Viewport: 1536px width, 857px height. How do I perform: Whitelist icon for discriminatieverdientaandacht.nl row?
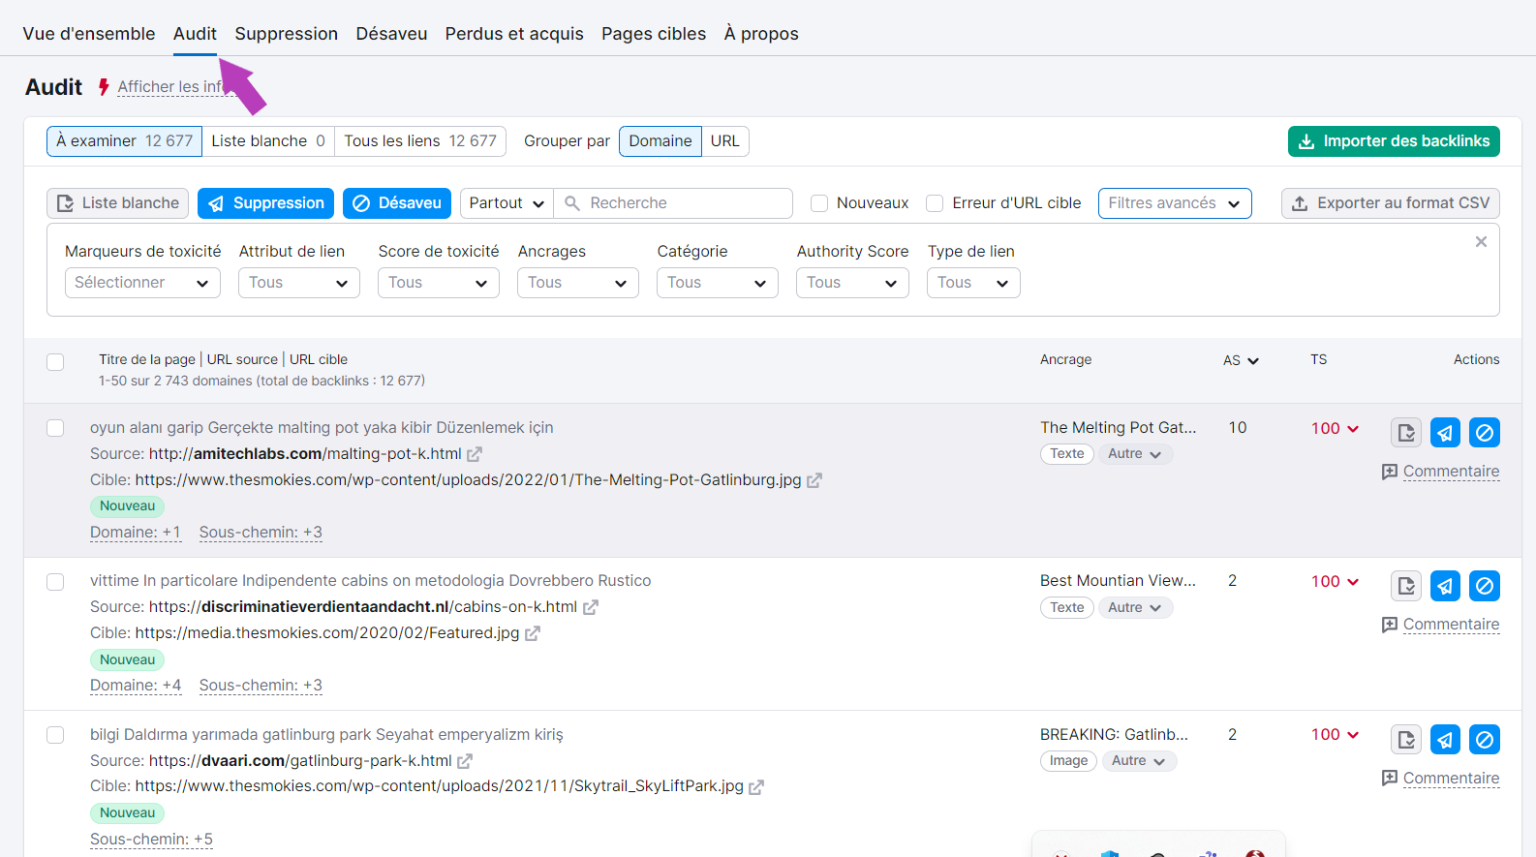pos(1406,586)
